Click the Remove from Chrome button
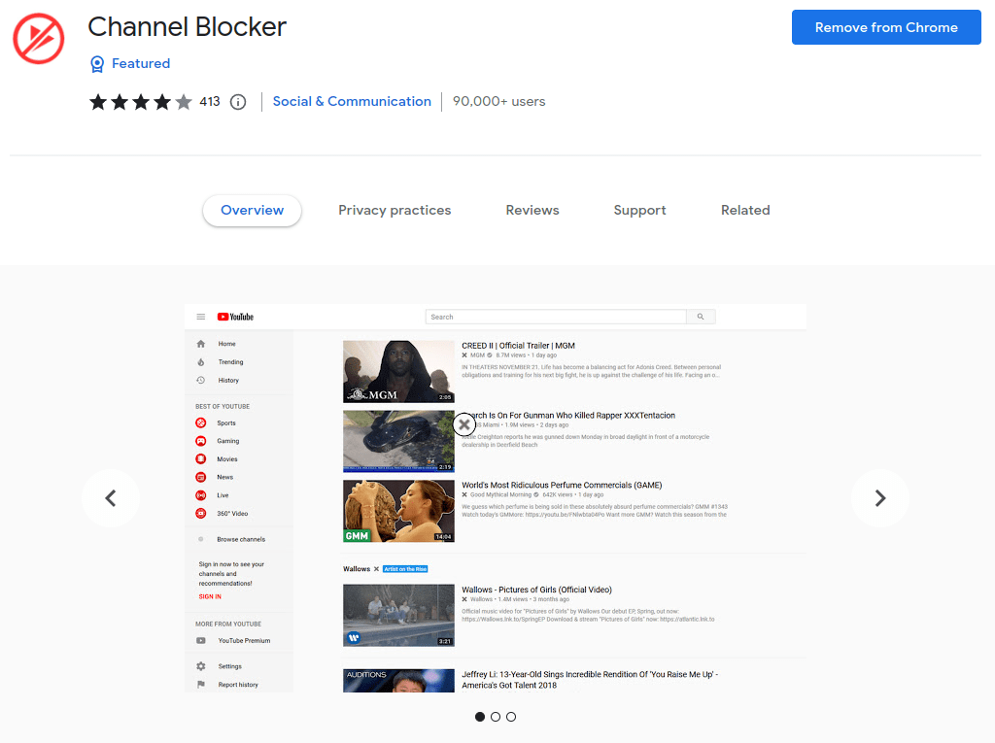 click(886, 27)
